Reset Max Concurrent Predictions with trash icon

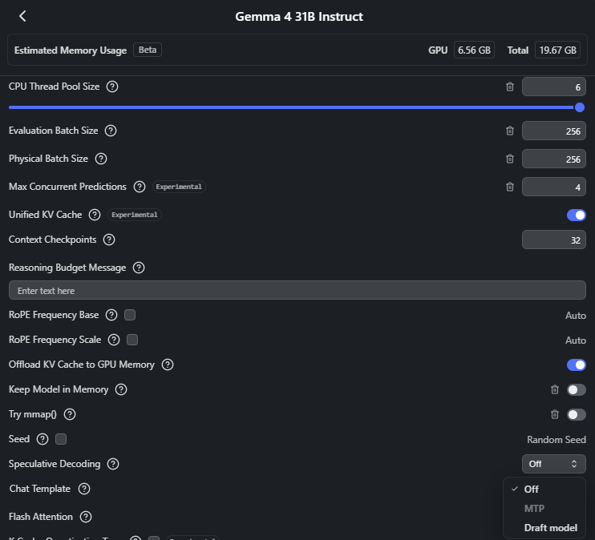[x=510, y=187]
